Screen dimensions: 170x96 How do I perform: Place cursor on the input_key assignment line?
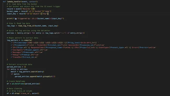tap(27, 14)
